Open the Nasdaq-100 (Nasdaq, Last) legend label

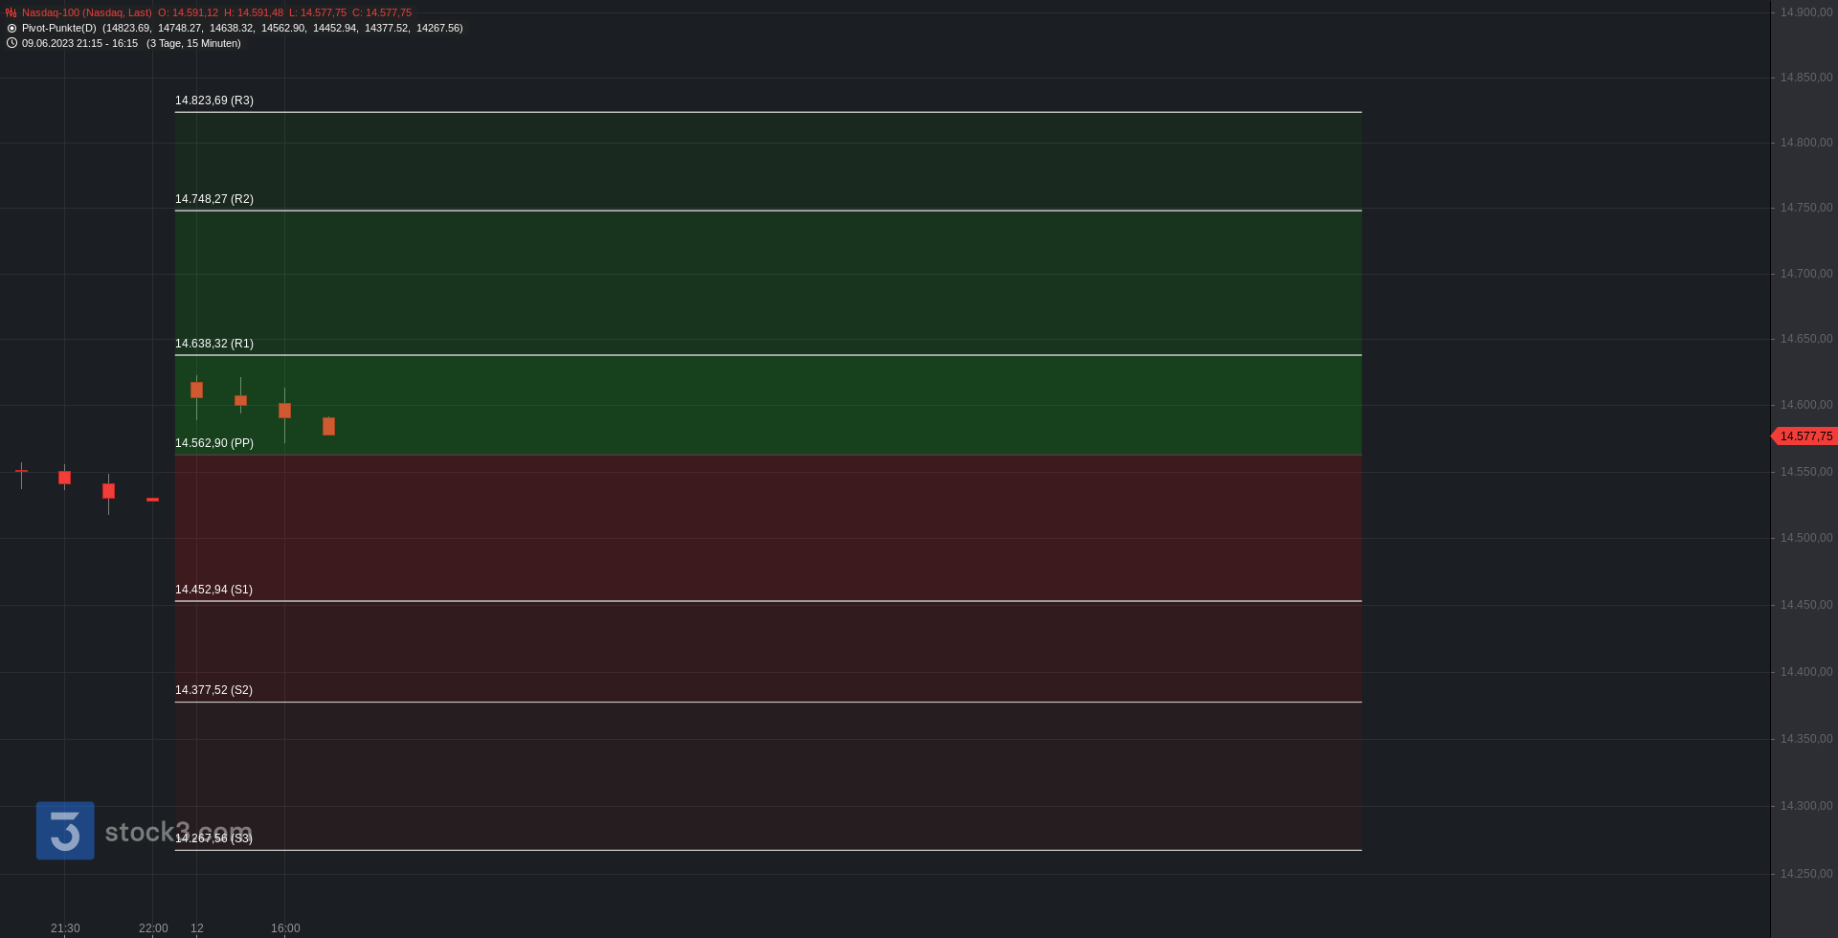coord(86,13)
